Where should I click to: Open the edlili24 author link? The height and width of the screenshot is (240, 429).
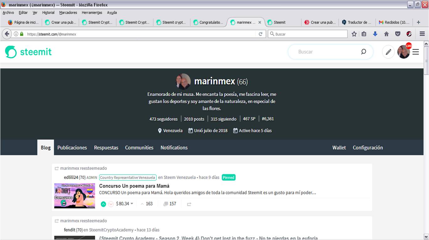click(71, 177)
